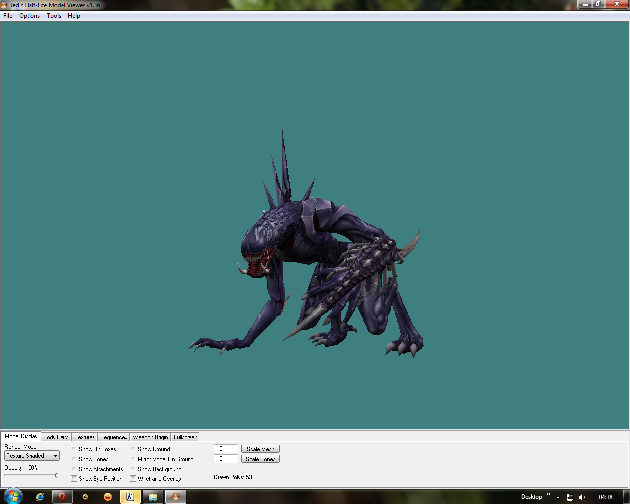
Task: Switch to the Counter-Strike taskbar button
Action: (x=130, y=497)
